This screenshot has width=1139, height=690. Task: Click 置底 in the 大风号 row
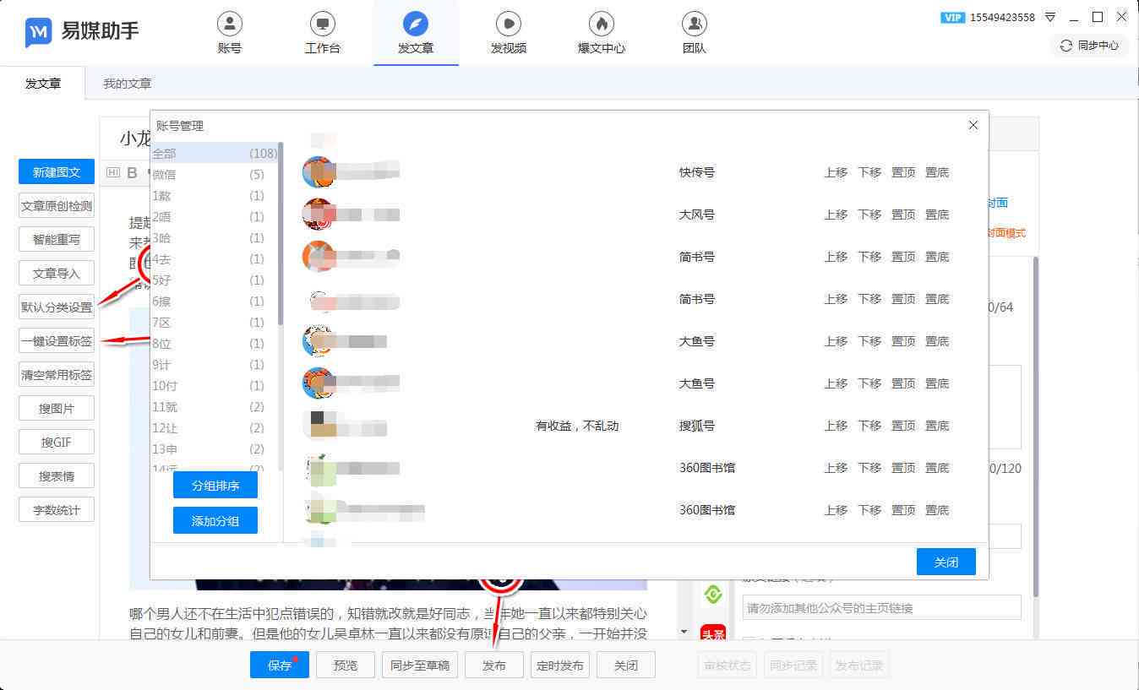coord(937,215)
